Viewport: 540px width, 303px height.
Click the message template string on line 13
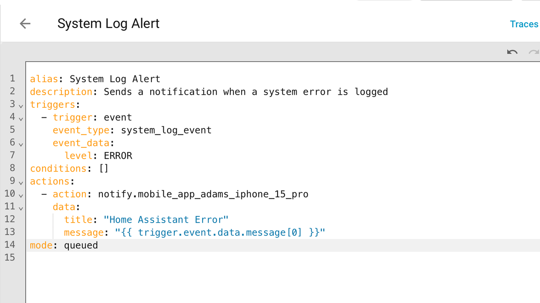220,232
